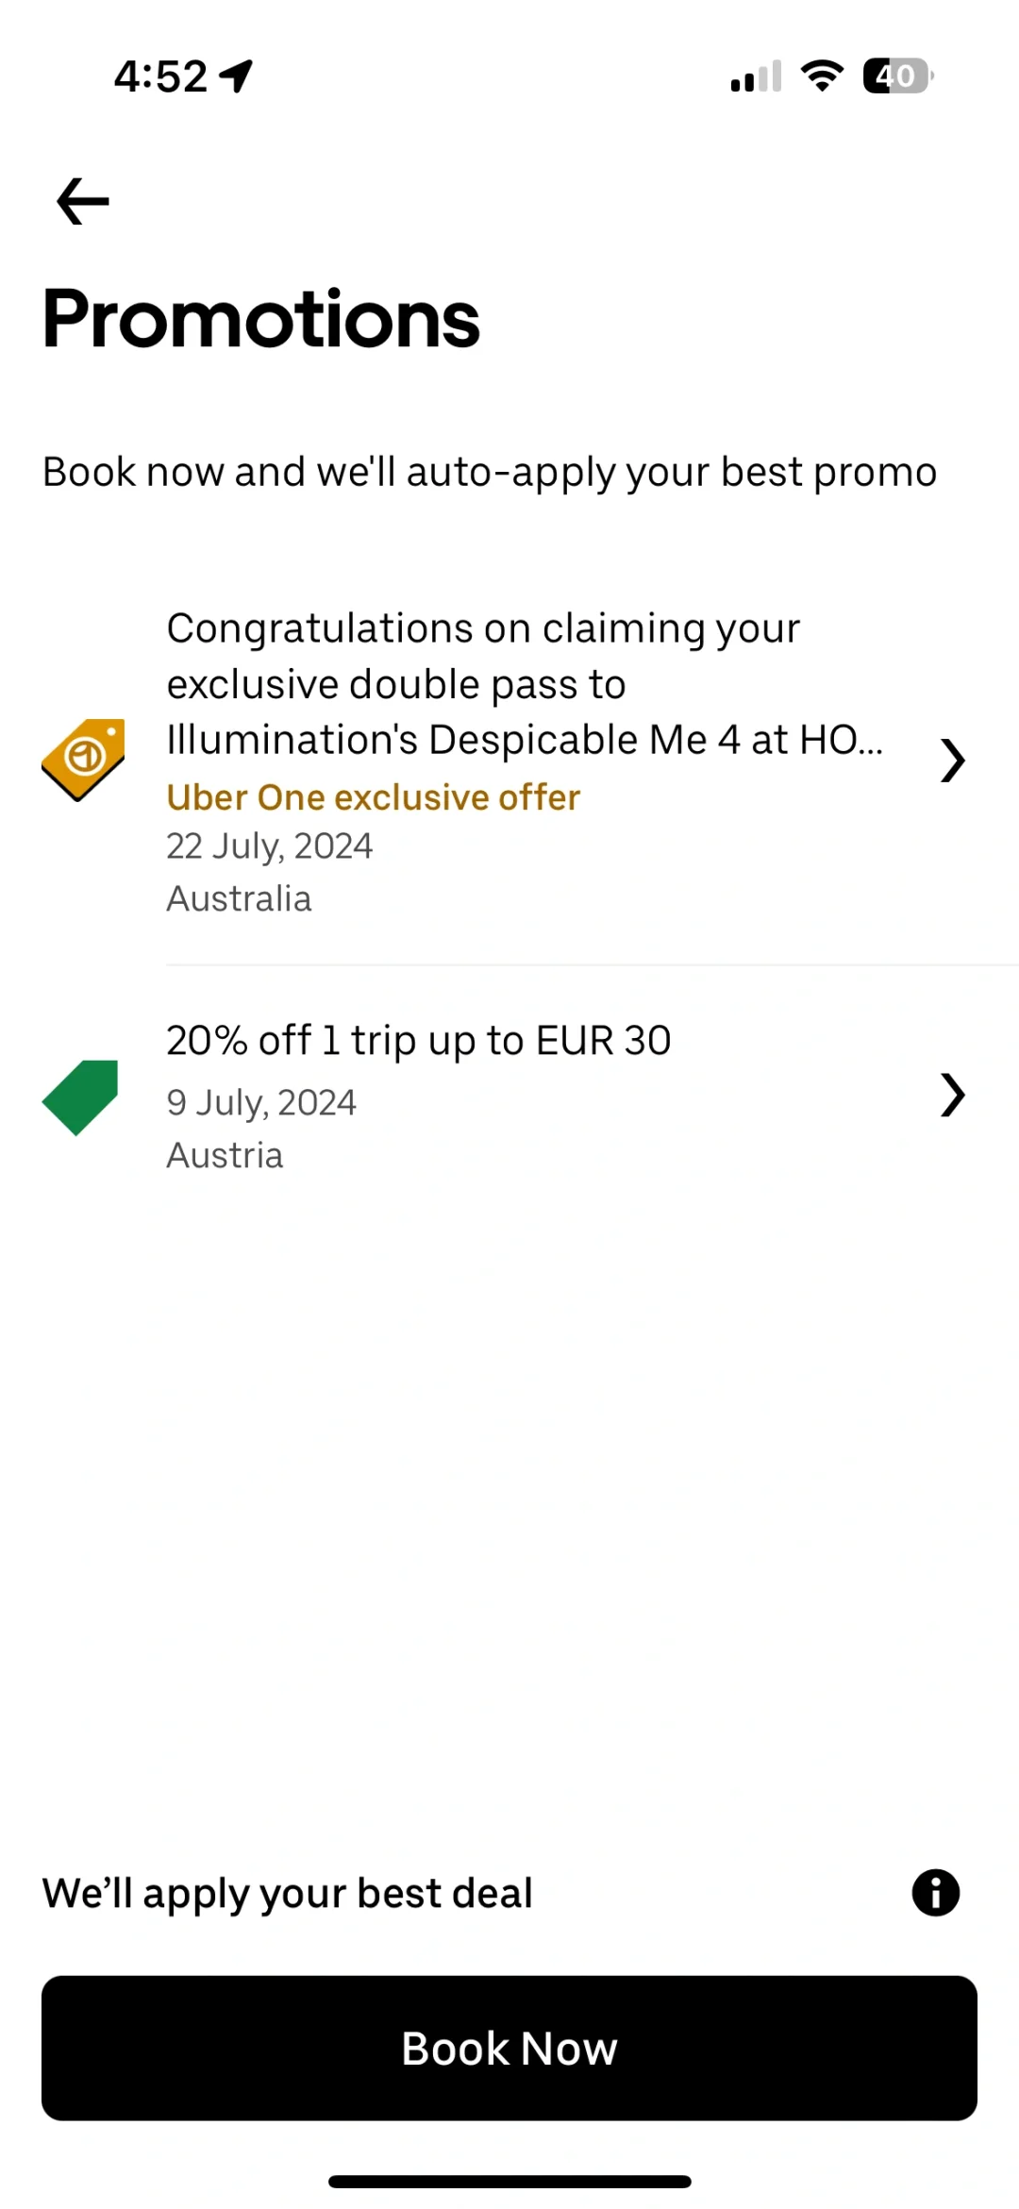This screenshot has height=2209, width=1019.
Task: Expand the 20% off trip promo chevron
Action: [x=952, y=1096]
